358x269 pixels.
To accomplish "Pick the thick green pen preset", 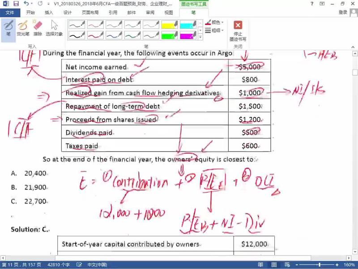I will point(132,35).
